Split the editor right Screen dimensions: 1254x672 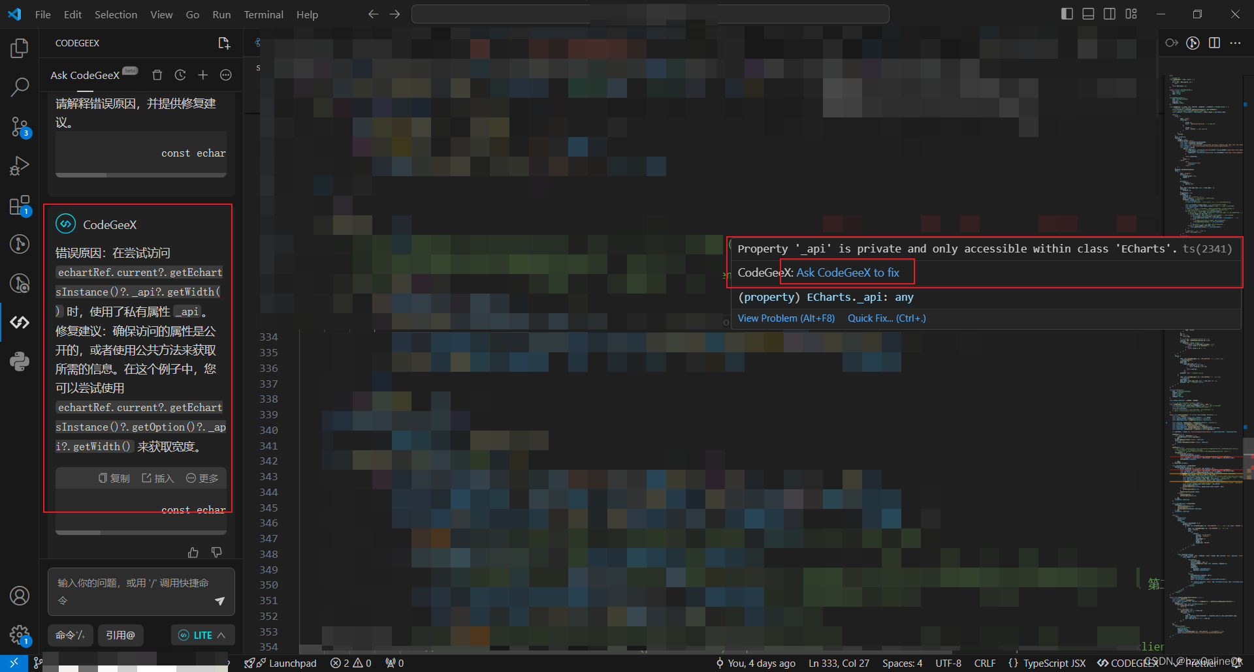click(1214, 43)
